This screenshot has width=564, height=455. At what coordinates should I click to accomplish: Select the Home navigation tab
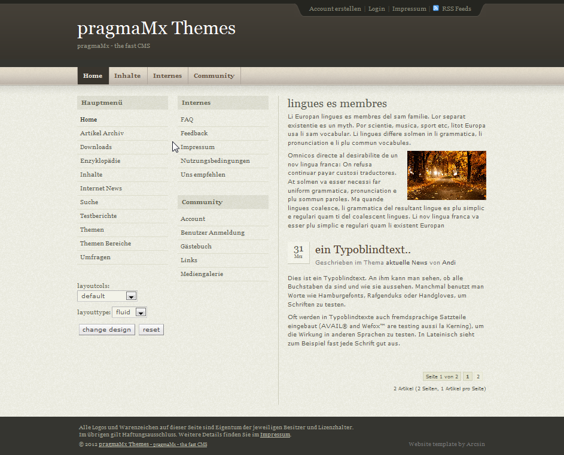[x=93, y=75]
